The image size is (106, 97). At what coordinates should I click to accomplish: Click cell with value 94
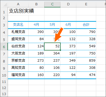coord(68,75)
